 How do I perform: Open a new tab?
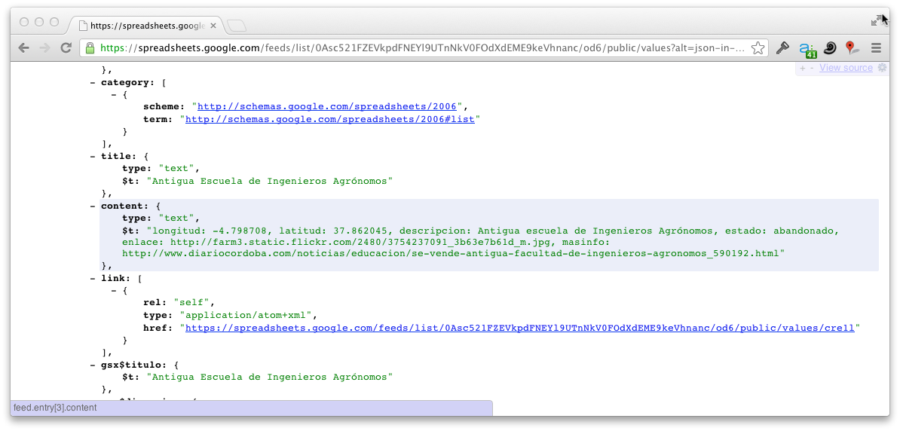coord(237,26)
